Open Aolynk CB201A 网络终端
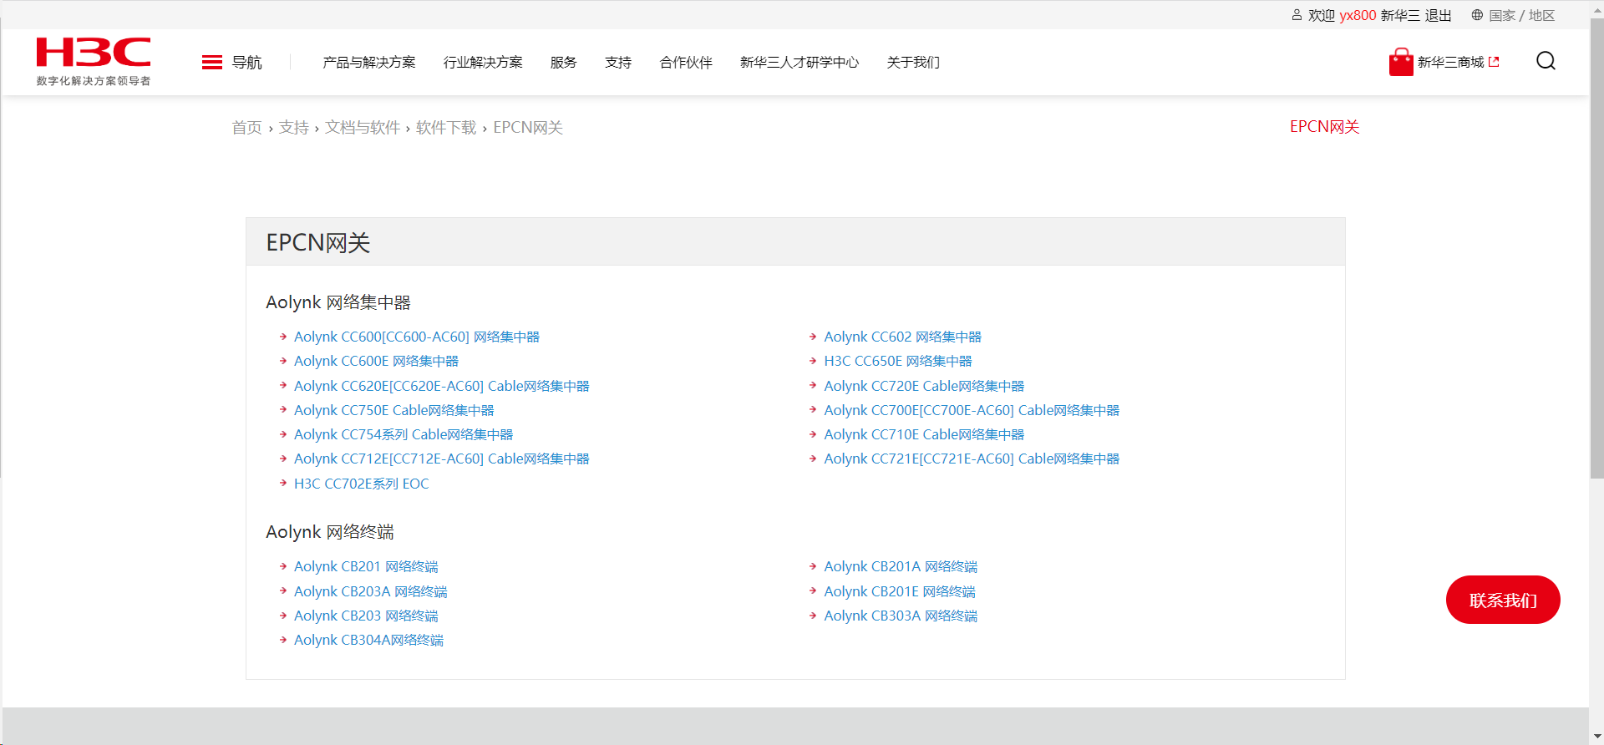 click(901, 566)
